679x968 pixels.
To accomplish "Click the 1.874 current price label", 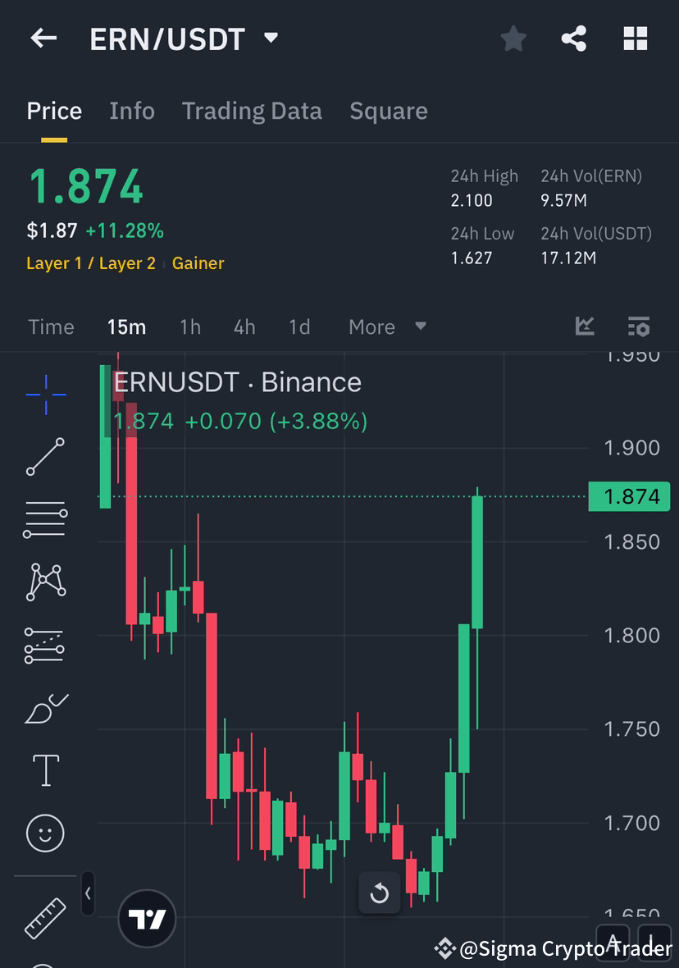I will 630,495.
